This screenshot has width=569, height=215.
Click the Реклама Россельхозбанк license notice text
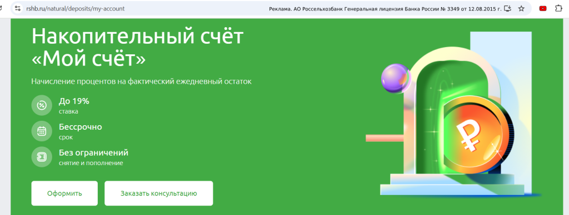[385, 9]
